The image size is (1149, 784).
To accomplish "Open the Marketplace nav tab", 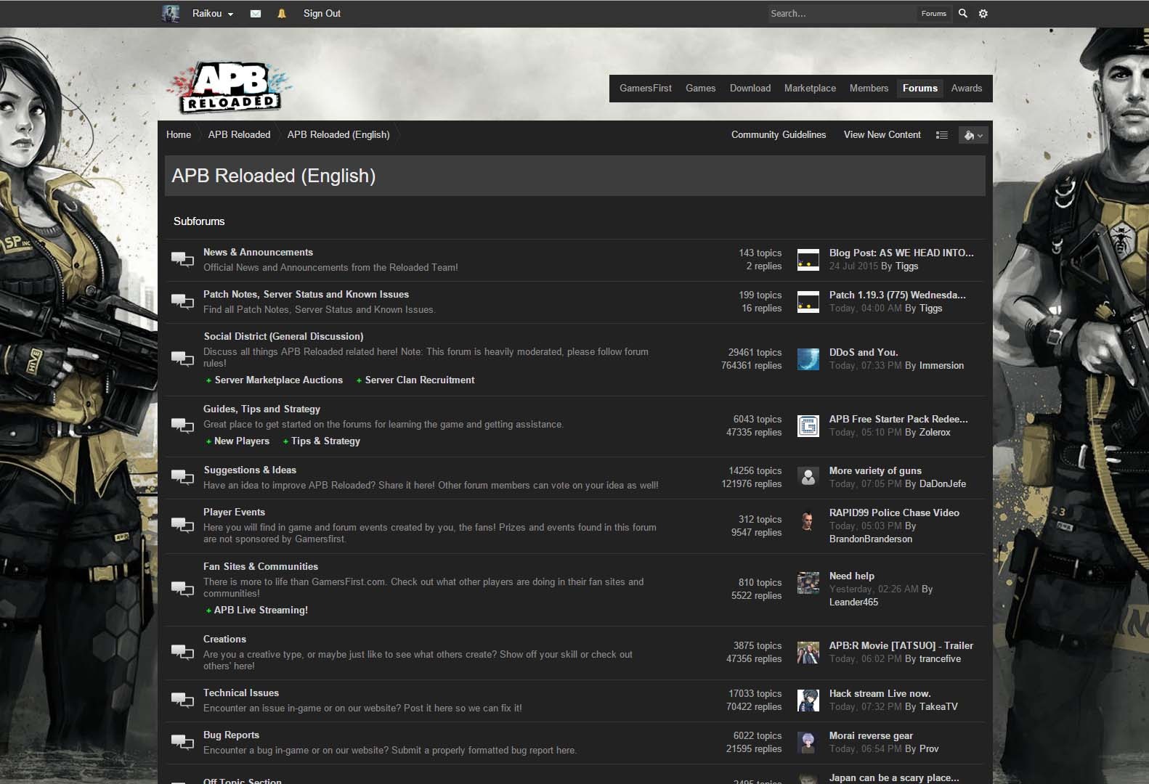I will click(x=810, y=89).
